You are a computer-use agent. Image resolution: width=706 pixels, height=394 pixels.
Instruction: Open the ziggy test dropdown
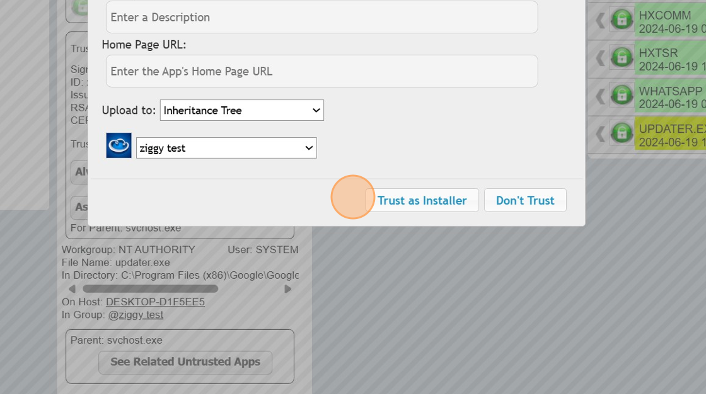226,147
